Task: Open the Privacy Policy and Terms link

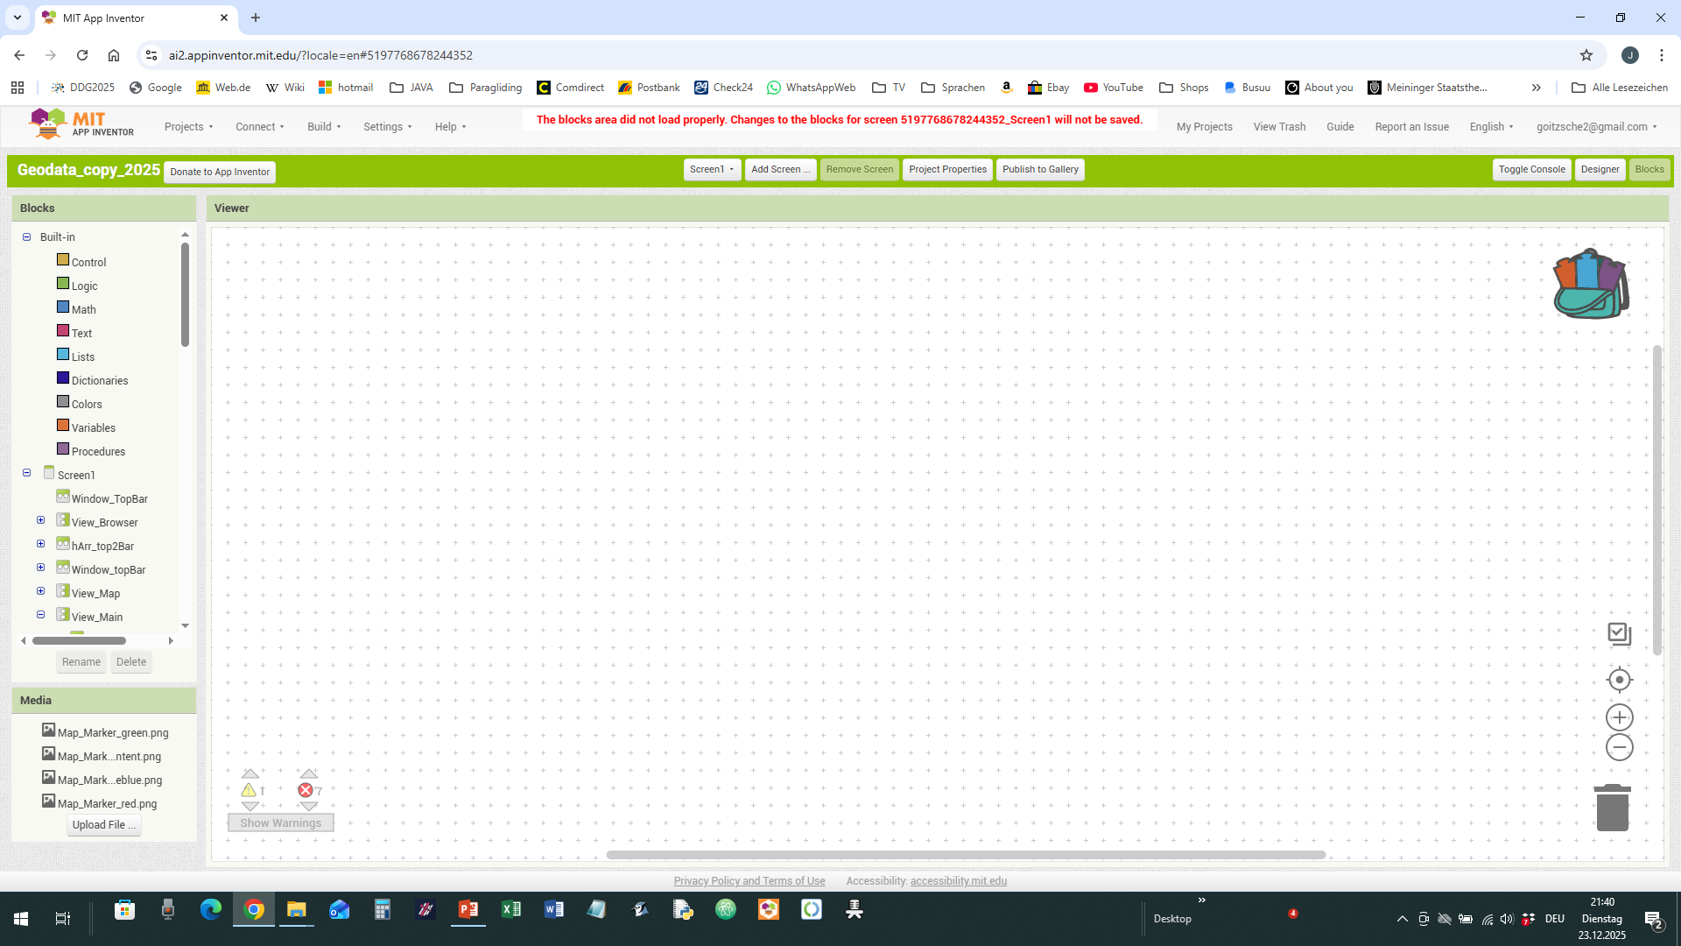Action: 749,881
